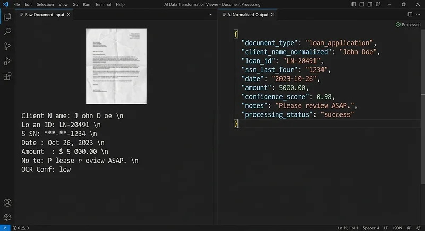Close the AI Normalized Output tab
Screen dimensions: 425x231
click(x=274, y=15)
